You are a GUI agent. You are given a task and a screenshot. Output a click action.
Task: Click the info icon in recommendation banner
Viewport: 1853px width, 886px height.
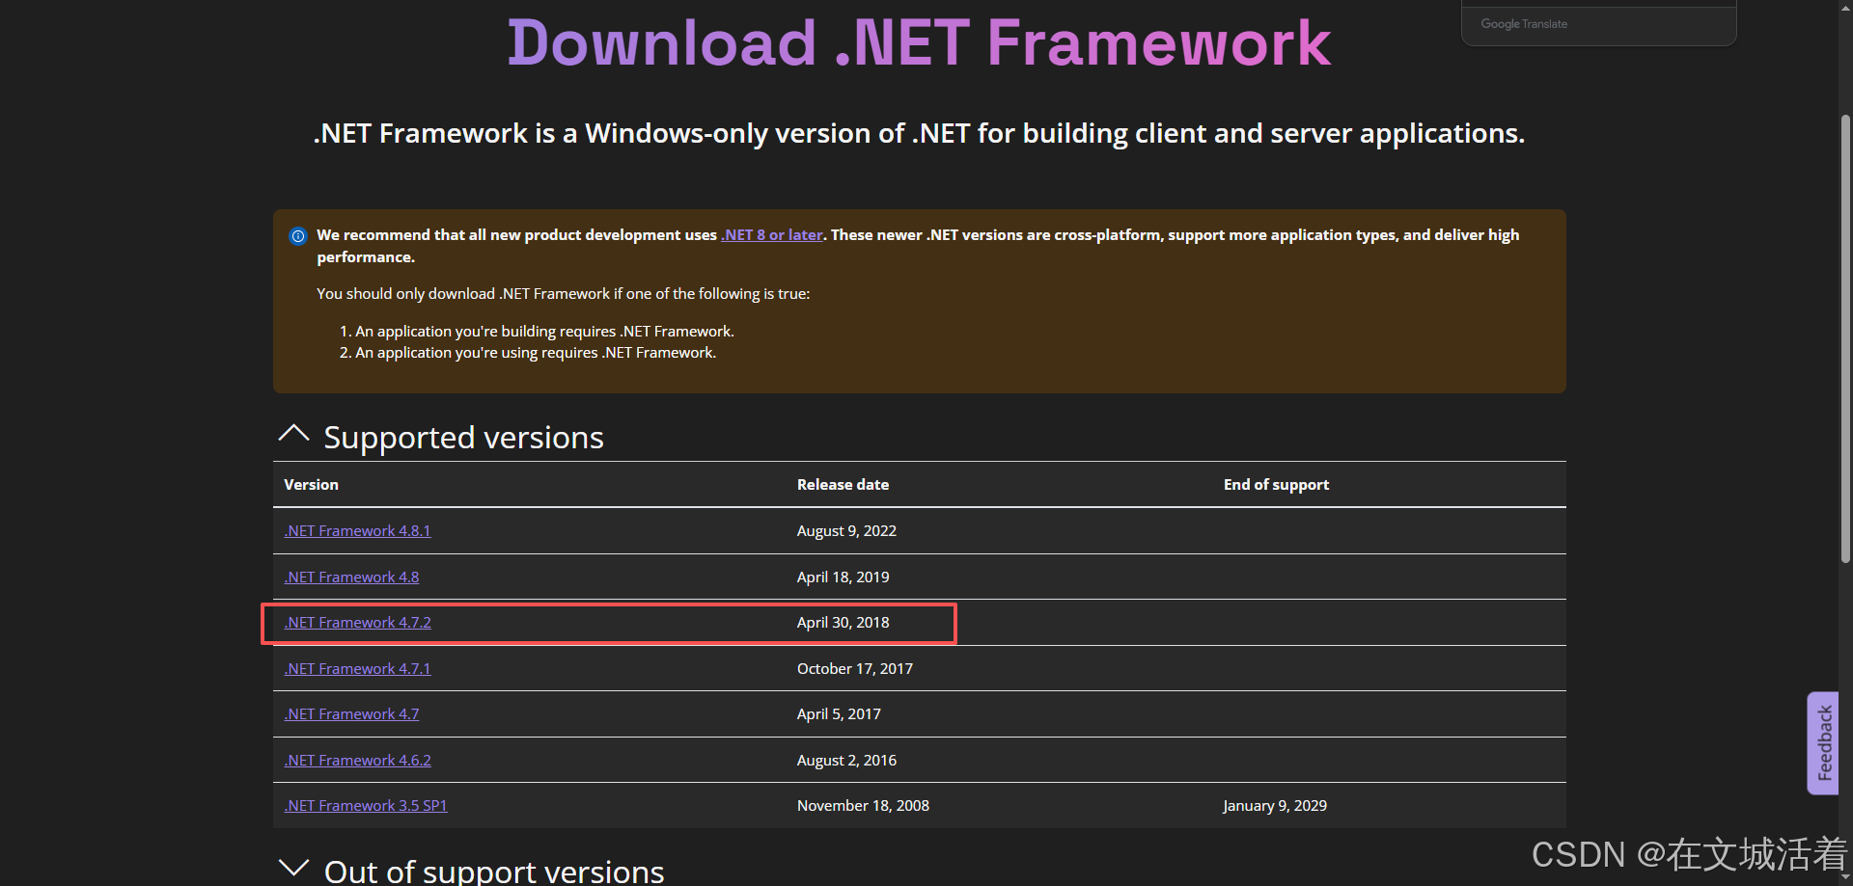coord(298,236)
